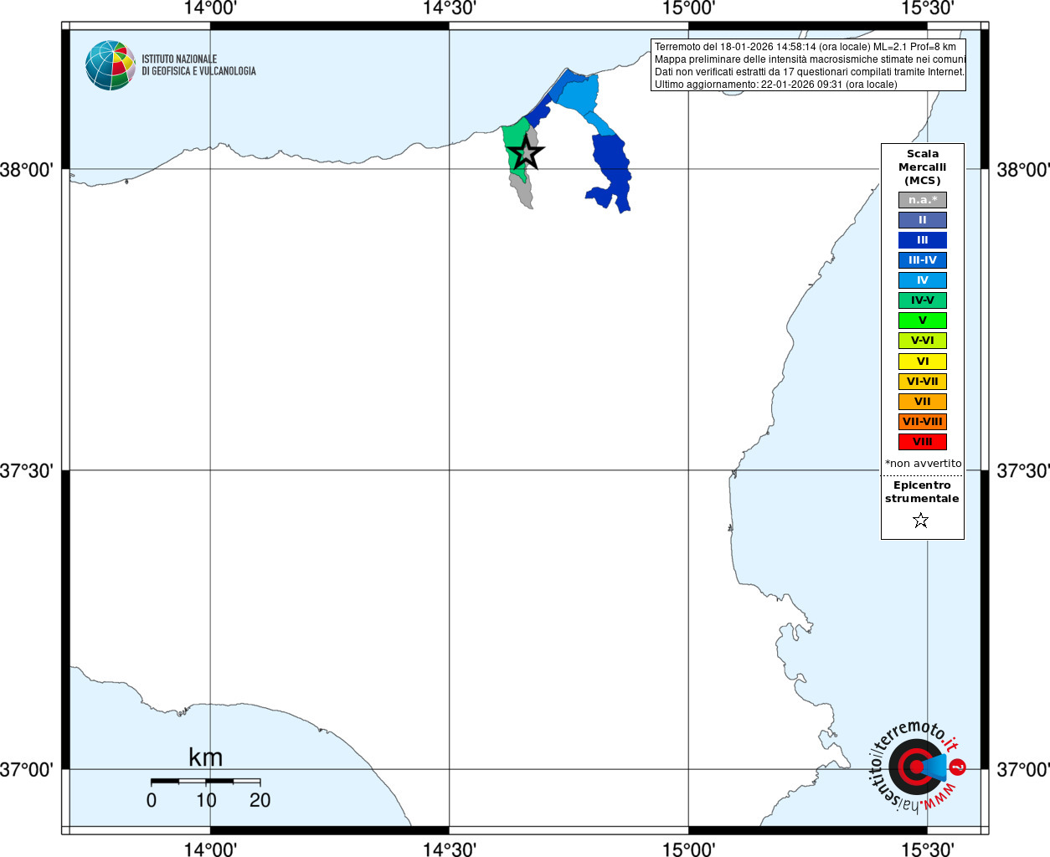This screenshot has width=1050, height=857.
Task: Click the orange VII legend swatch
Action: (x=923, y=402)
